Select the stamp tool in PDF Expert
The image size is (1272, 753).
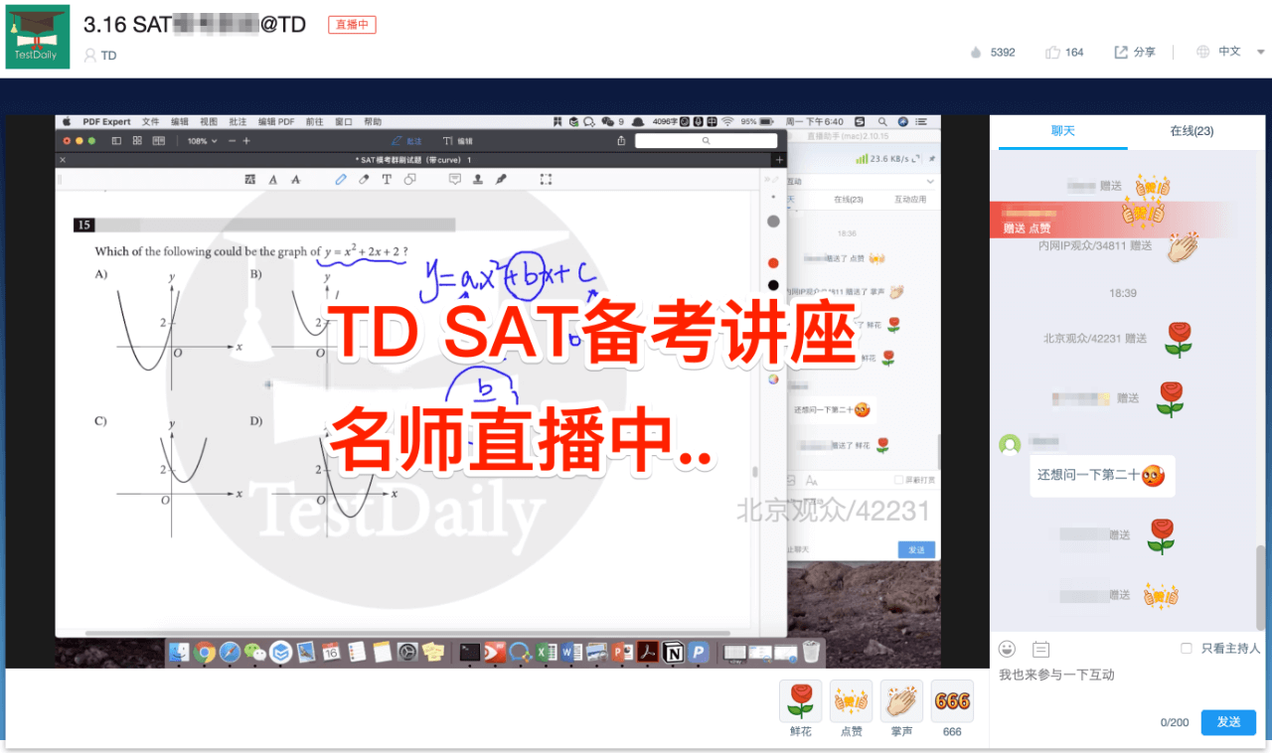click(x=478, y=180)
